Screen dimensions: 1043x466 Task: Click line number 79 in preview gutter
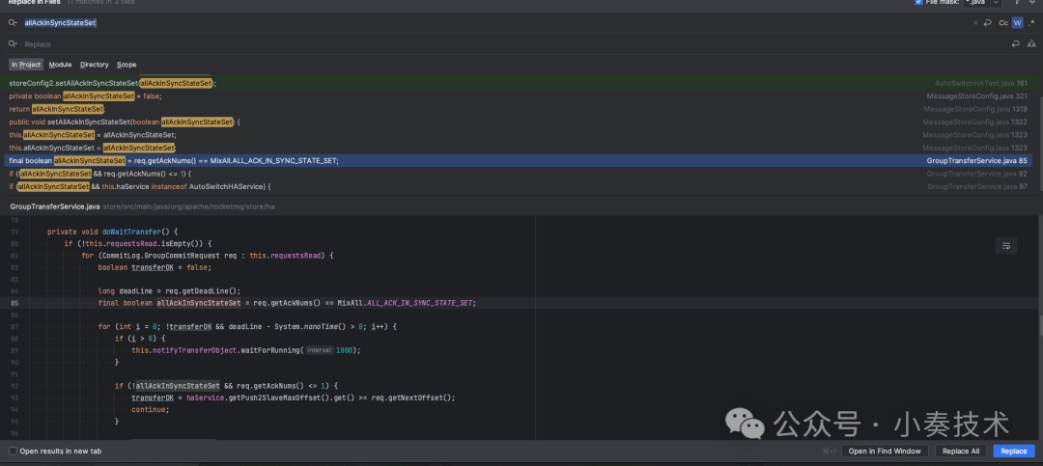pyautogui.click(x=14, y=232)
